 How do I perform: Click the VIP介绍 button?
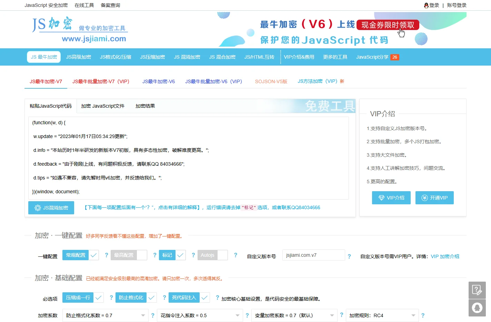tap(391, 198)
